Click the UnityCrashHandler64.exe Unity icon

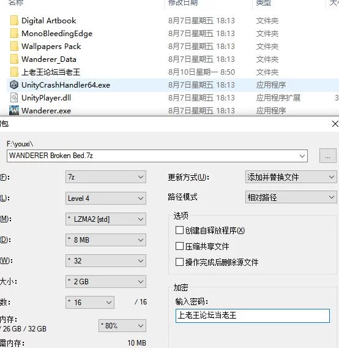[x=14, y=85]
